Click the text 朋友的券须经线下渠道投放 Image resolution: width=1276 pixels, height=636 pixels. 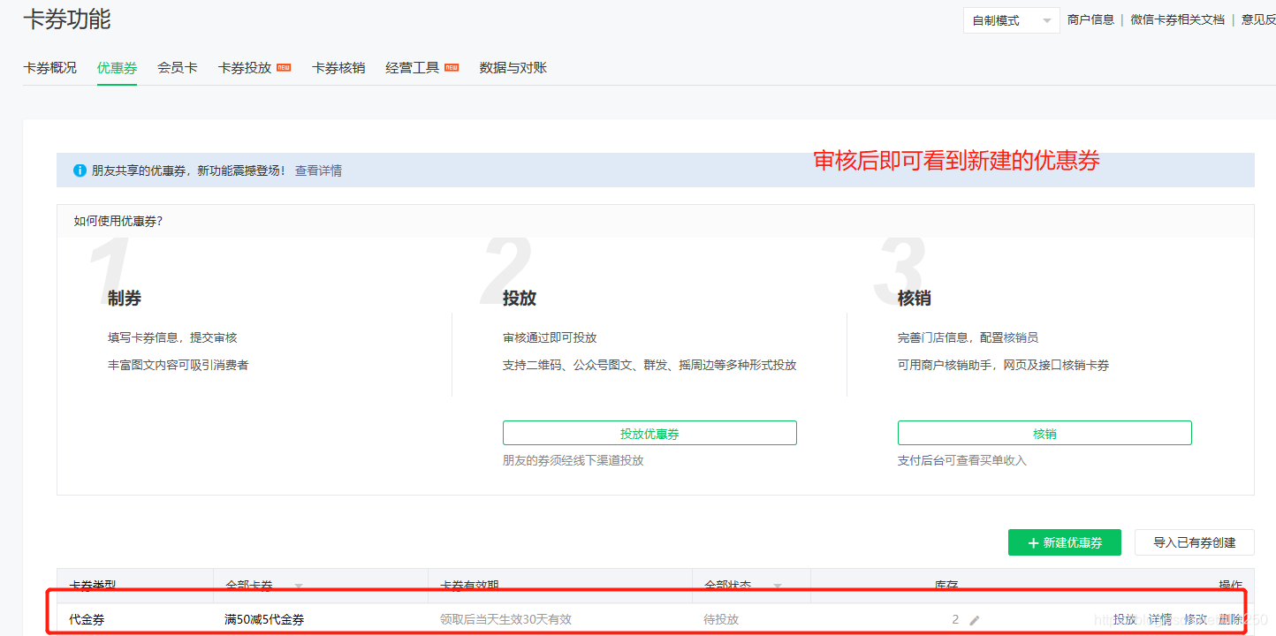(573, 460)
